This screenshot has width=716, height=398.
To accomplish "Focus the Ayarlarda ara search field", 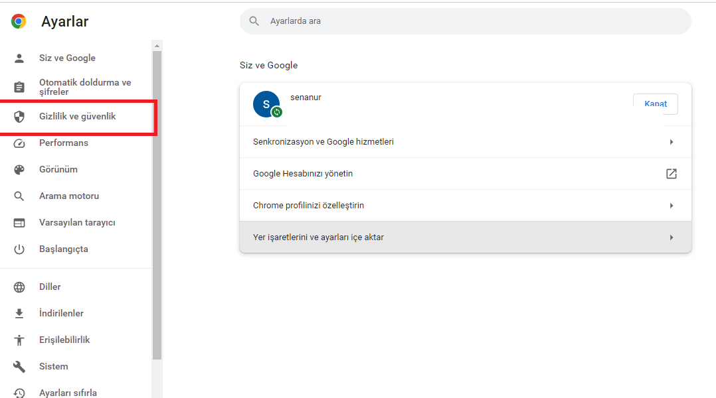I will (466, 21).
